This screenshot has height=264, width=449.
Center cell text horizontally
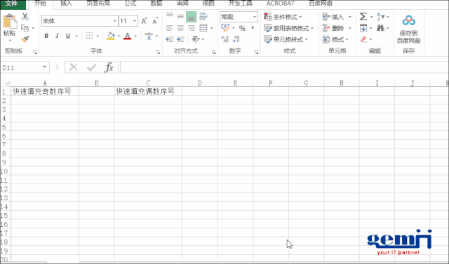click(x=180, y=28)
